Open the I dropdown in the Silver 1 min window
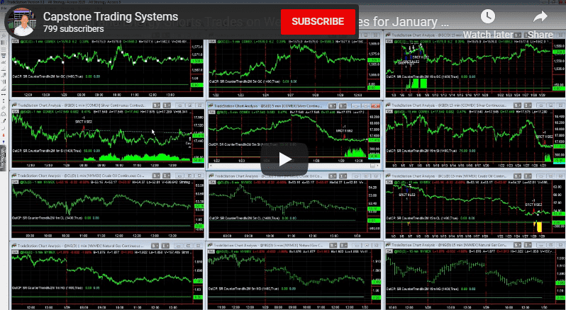 point(167,105)
